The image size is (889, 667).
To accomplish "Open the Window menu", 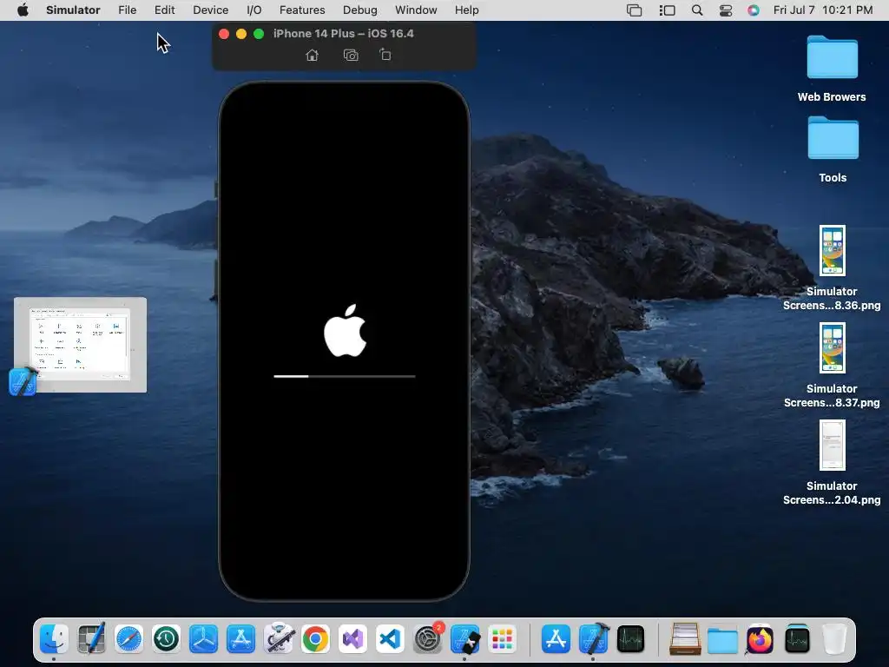I will click(x=416, y=10).
